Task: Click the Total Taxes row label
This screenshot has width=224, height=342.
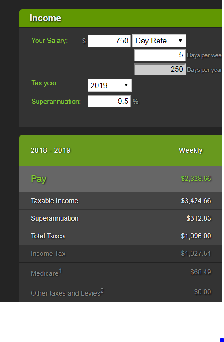Action: click(x=47, y=236)
